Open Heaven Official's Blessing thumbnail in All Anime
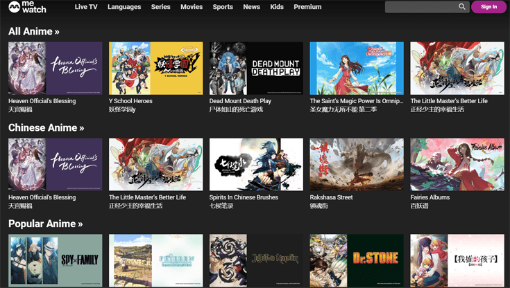The image size is (510, 288). pos(56,68)
